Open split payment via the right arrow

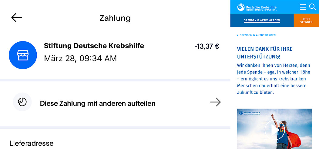tap(215, 102)
